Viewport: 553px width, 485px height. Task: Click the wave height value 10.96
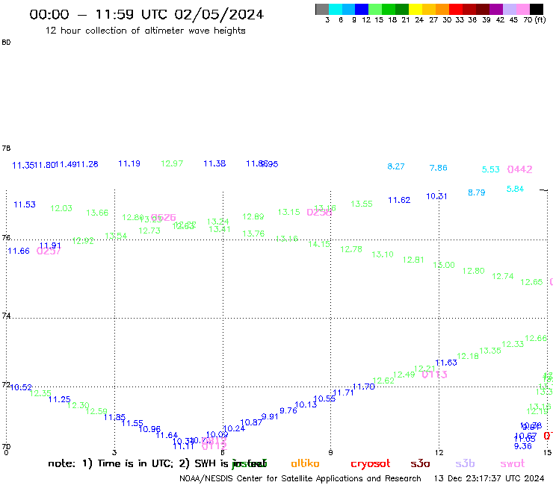tap(149, 429)
